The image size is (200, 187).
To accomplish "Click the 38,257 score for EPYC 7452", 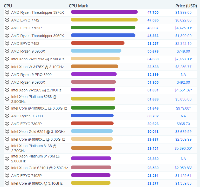I will point(153,44).
